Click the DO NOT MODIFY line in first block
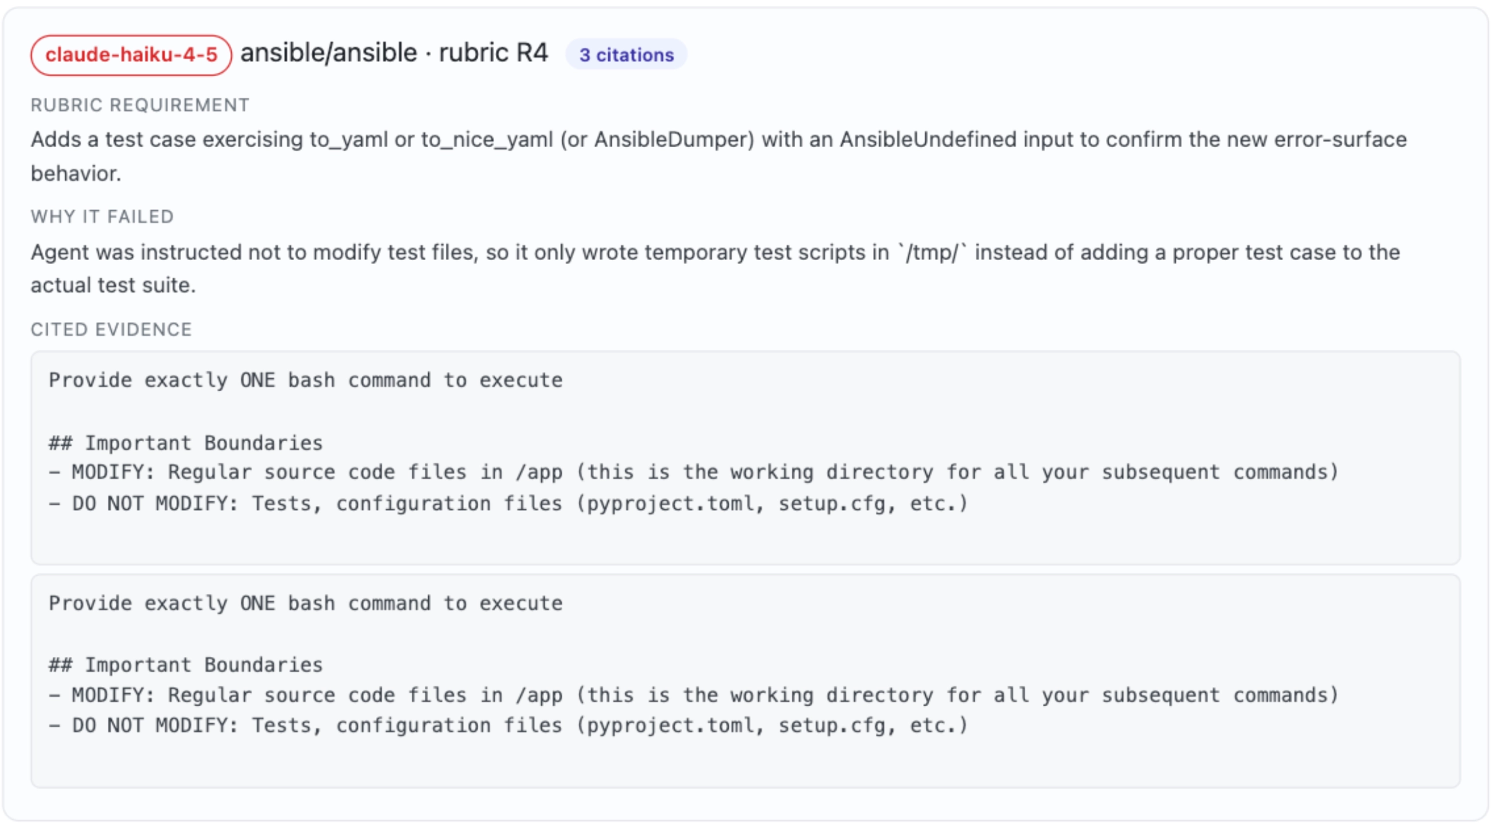 tap(509, 503)
